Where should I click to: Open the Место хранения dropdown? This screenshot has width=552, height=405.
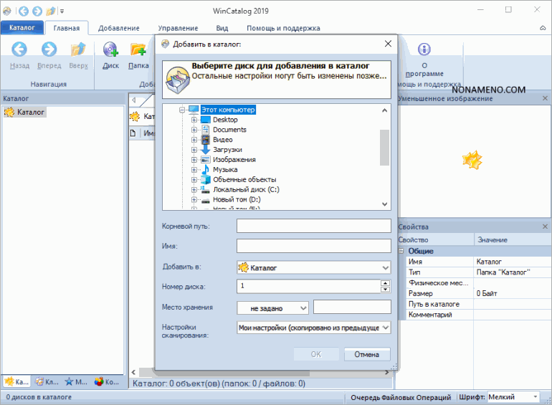(303, 308)
